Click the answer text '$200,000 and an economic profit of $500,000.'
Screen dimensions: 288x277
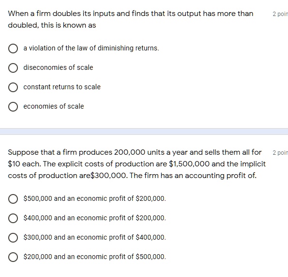(x=94, y=257)
